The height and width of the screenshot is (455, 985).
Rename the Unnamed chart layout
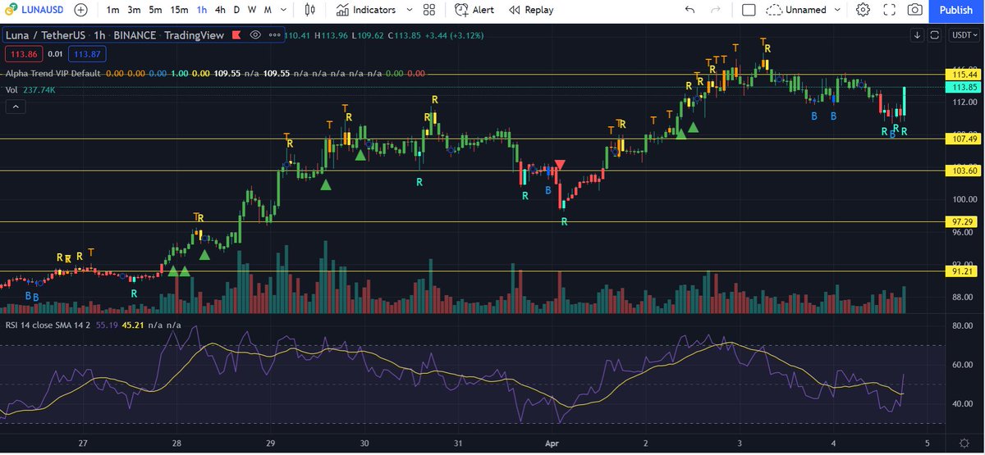point(805,10)
